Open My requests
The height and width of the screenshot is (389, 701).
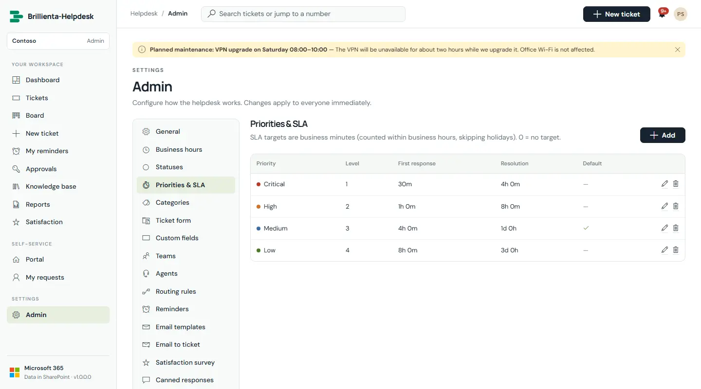(x=58, y=277)
